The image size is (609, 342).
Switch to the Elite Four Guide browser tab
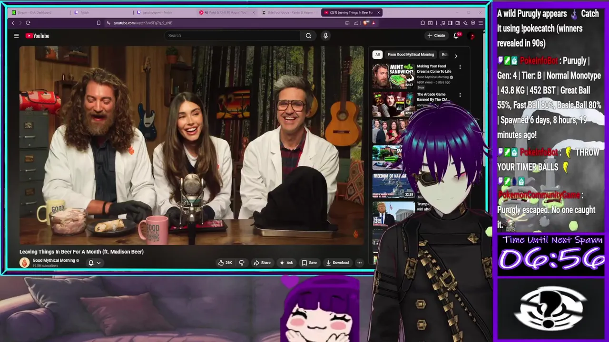pos(289,12)
